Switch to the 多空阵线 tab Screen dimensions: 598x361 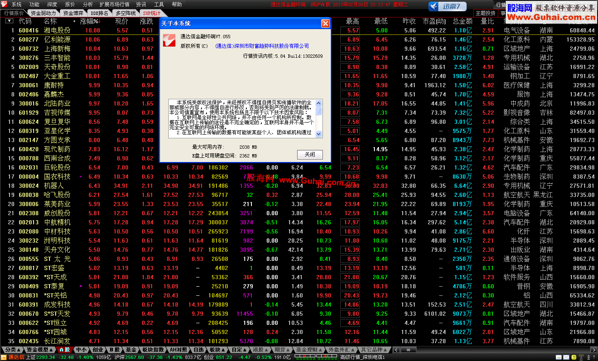pyautogui.click(x=126, y=13)
